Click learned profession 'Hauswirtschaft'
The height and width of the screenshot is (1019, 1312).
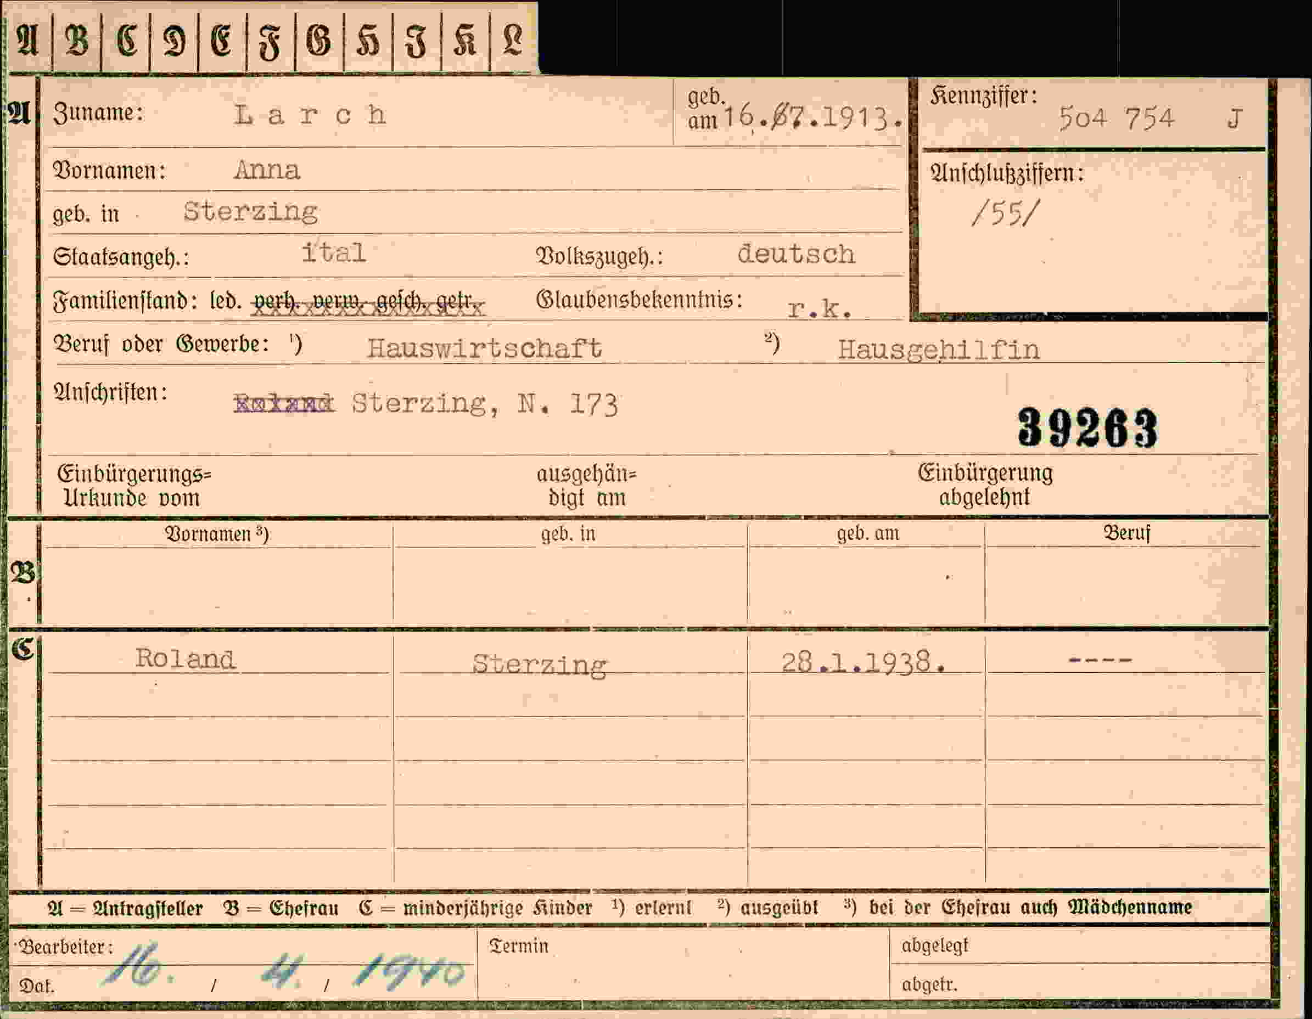[x=484, y=349]
